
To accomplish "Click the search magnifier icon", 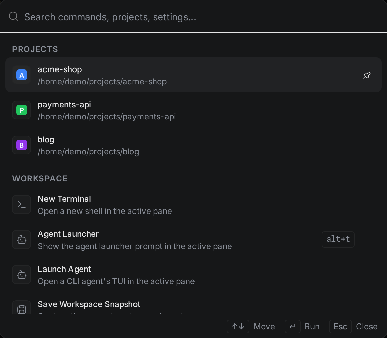I will [13, 17].
